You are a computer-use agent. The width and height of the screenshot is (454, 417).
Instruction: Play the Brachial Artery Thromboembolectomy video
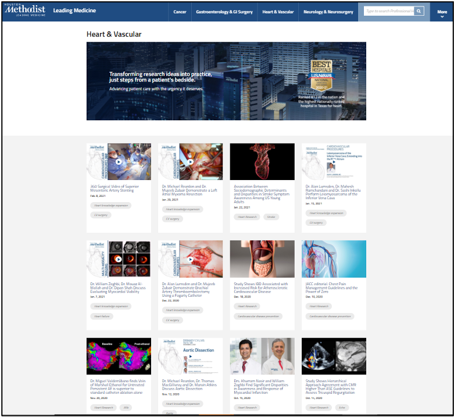(x=190, y=259)
